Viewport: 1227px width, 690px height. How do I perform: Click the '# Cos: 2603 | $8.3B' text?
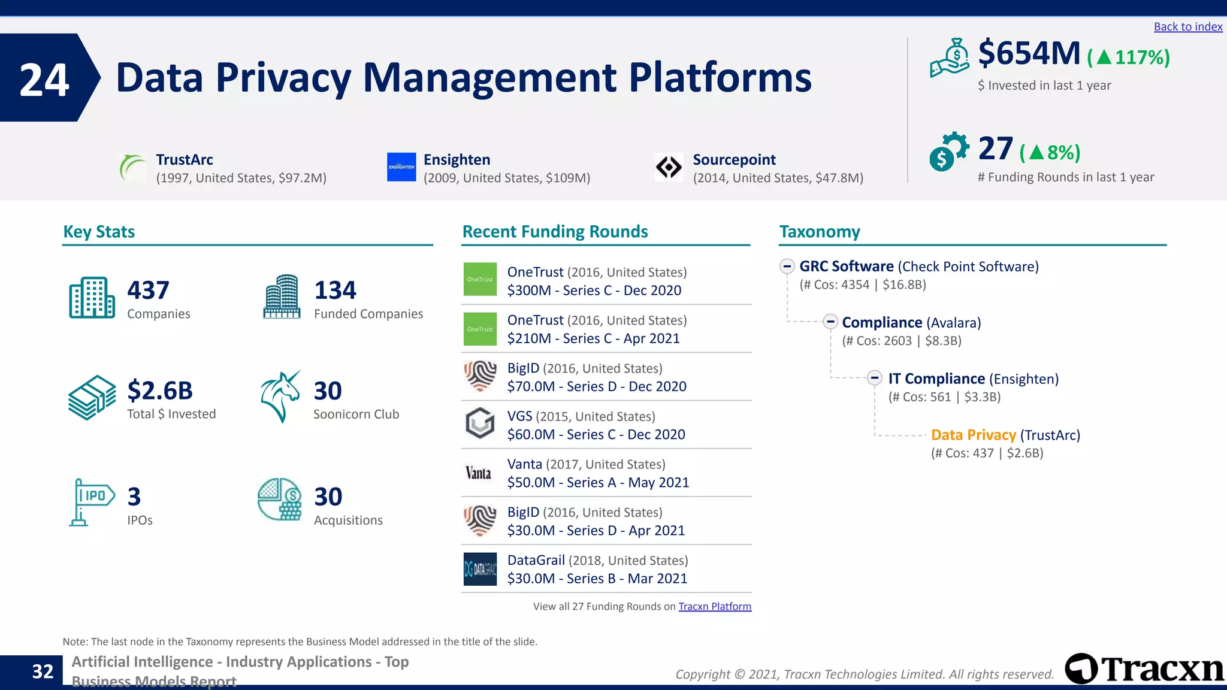(x=902, y=341)
